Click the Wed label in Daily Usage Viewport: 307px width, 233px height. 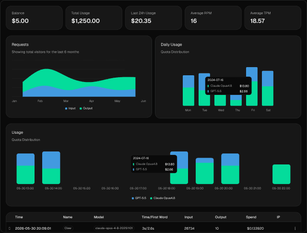tap(221, 110)
